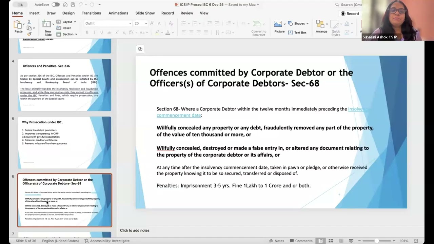Center the text
Screen dimensions: 434x244
[x=191, y=33]
